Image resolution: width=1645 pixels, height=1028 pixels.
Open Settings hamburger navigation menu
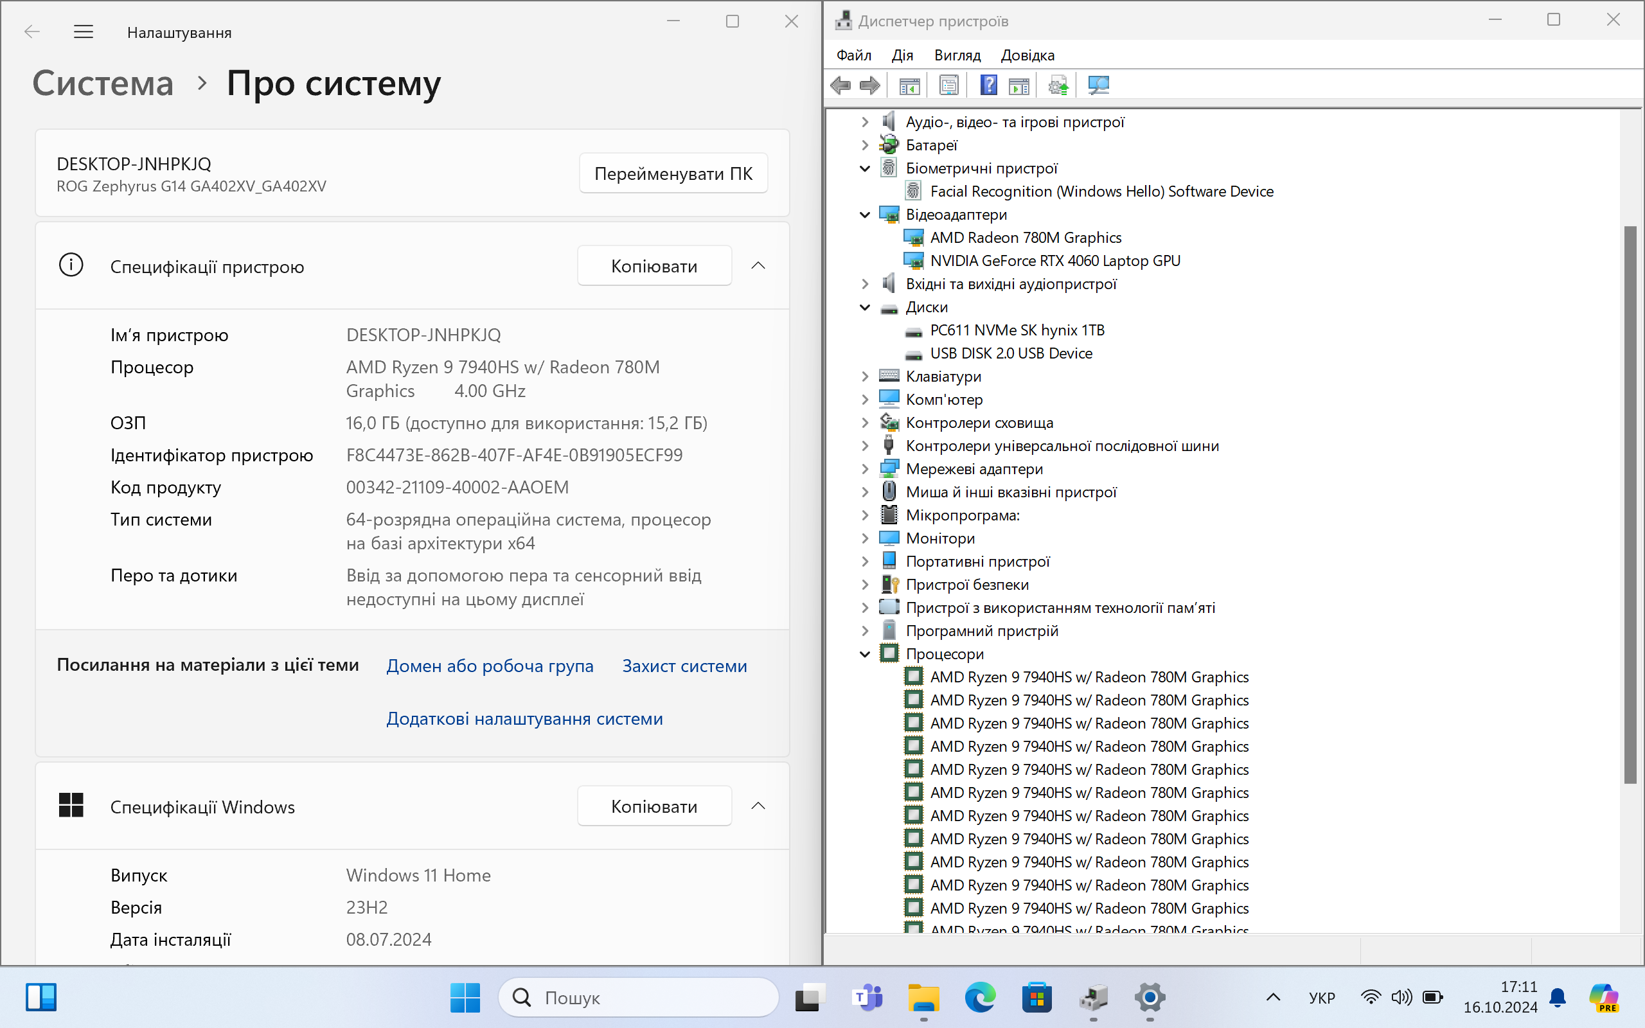pyautogui.click(x=83, y=32)
